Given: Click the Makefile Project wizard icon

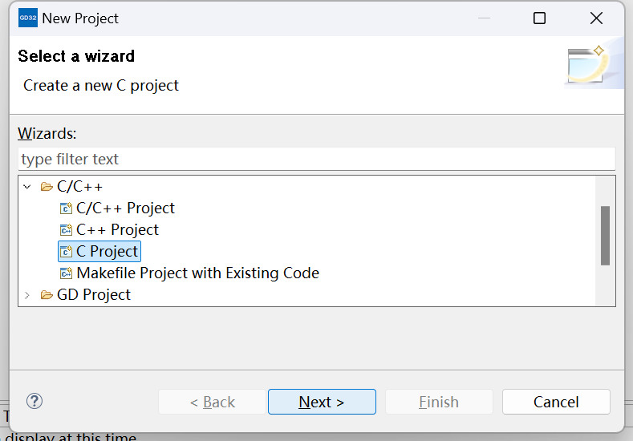Looking at the screenshot, I should click(x=66, y=273).
